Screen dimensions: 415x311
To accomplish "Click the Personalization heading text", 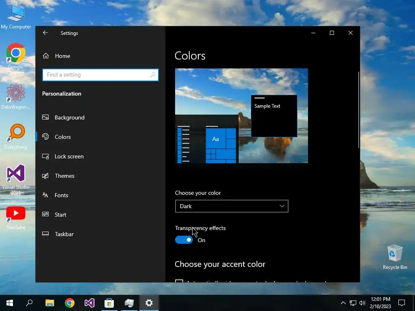I will (62, 94).
